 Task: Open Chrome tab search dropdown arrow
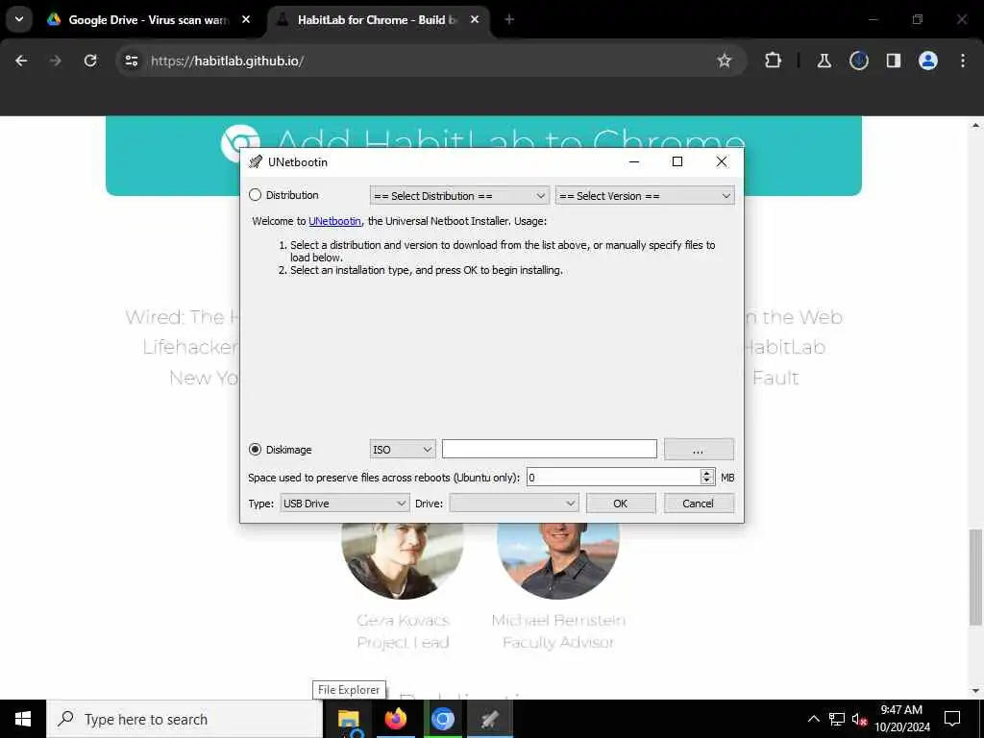[19, 19]
